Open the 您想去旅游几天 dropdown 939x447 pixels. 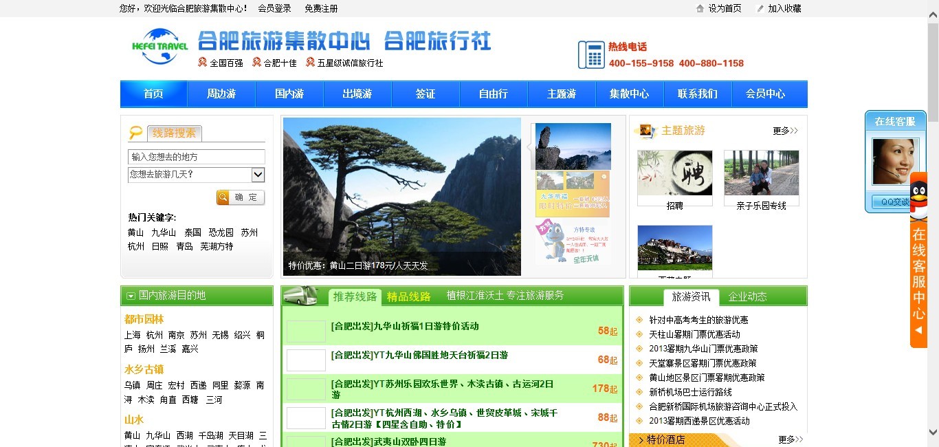[258, 175]
